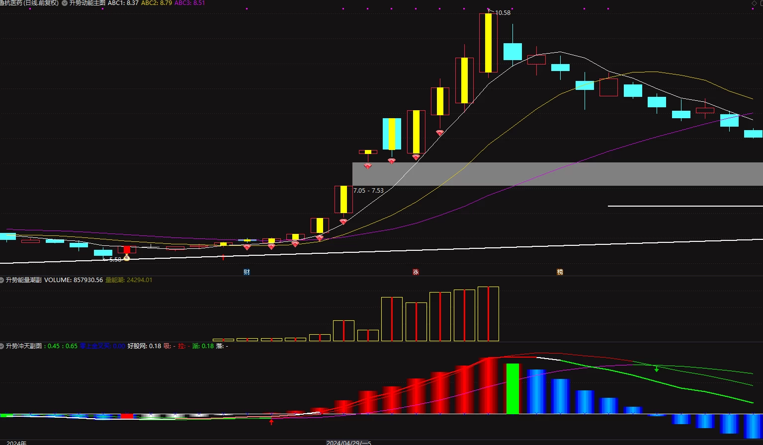
Task: Click the red 涨 event marker
Action: (x=416, y=272)
